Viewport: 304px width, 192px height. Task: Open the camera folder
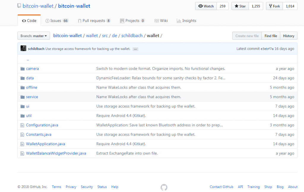[x=32, y=69]
